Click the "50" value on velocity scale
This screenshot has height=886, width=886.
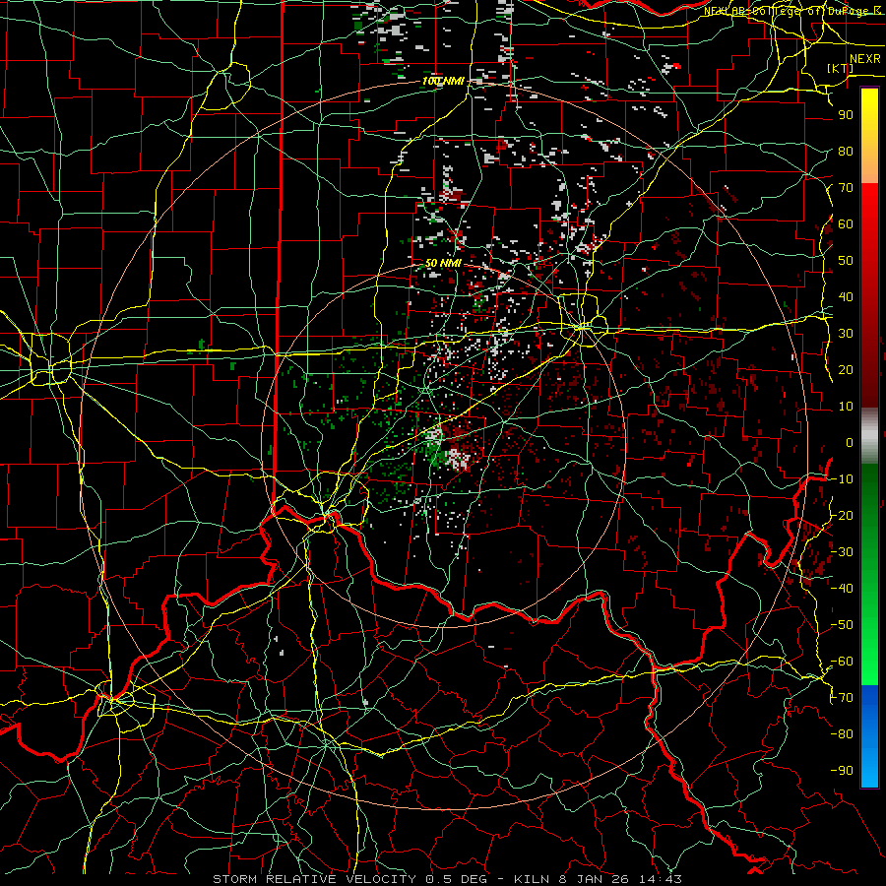[846, 261]
